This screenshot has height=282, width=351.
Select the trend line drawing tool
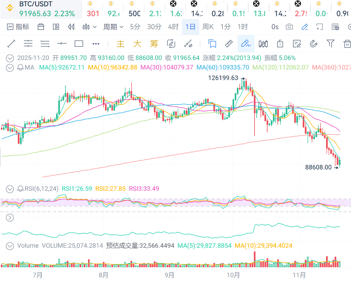pyautogui.click(x=11, y=44)
